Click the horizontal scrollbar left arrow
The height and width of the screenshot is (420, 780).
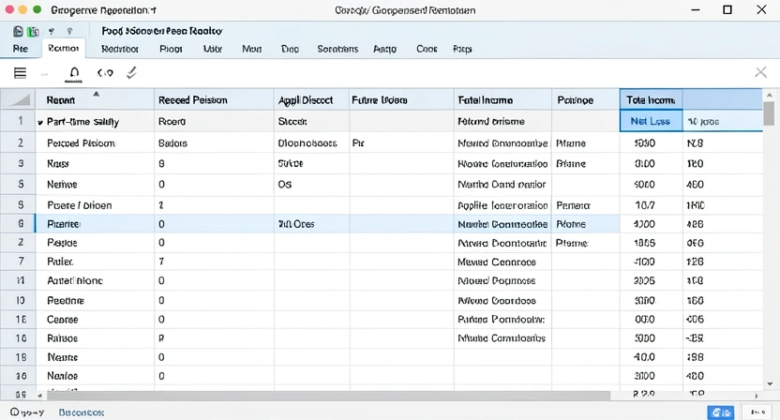[x=39, y=396]
